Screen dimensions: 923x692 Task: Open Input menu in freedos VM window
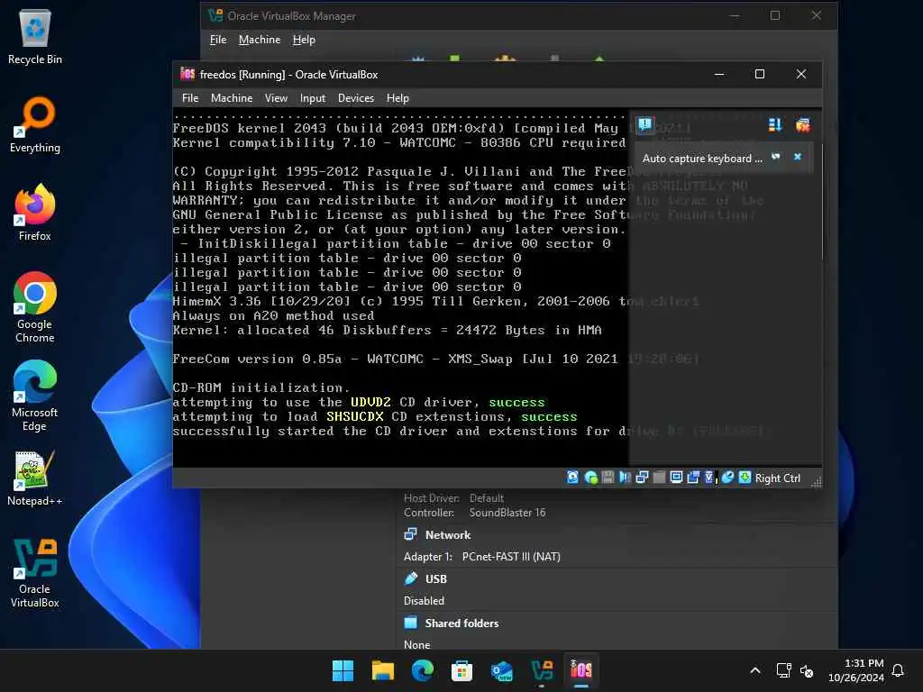[x=313, y=98]
